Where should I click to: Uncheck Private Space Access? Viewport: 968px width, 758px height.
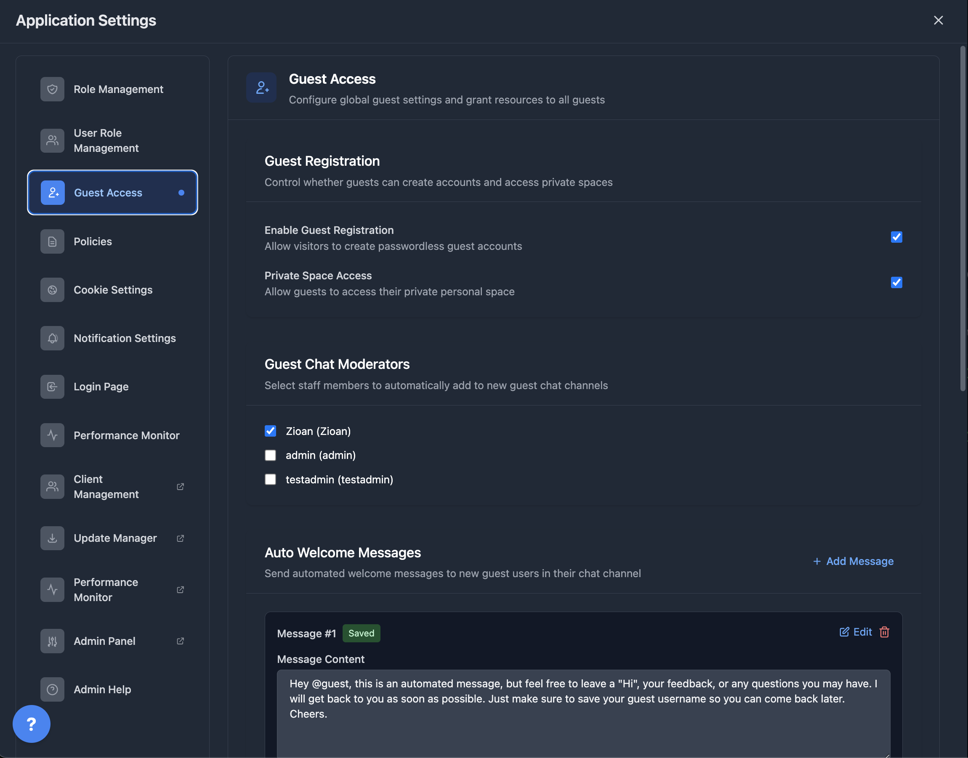point(896,282)
